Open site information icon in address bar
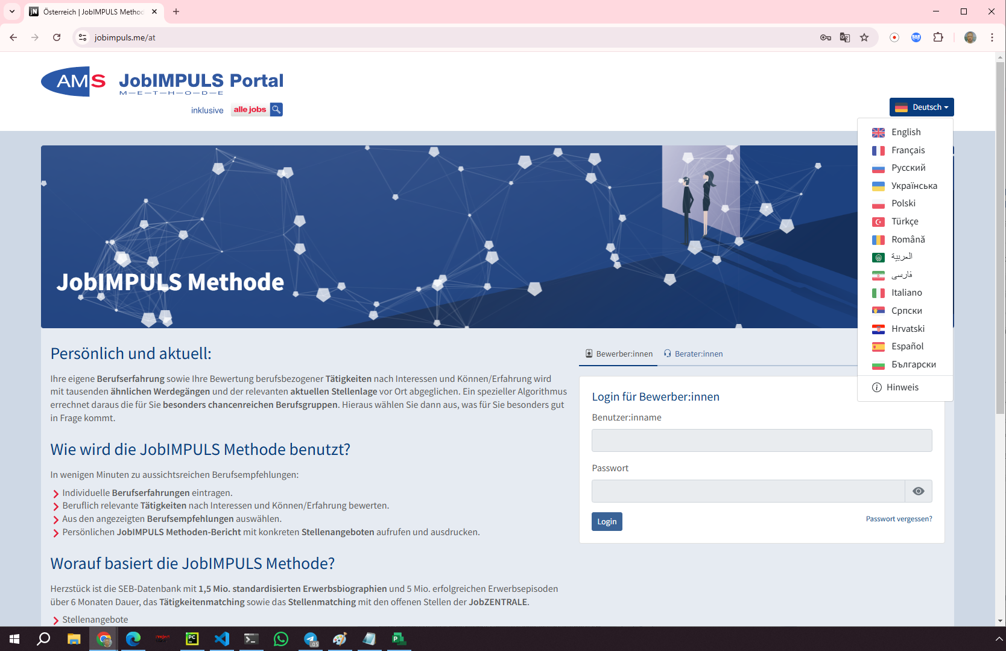Screen dimensions: 1006x651 (83, 37)
